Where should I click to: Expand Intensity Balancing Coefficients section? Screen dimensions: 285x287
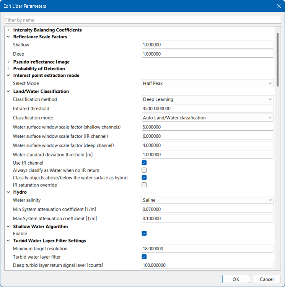pos(8,30)
